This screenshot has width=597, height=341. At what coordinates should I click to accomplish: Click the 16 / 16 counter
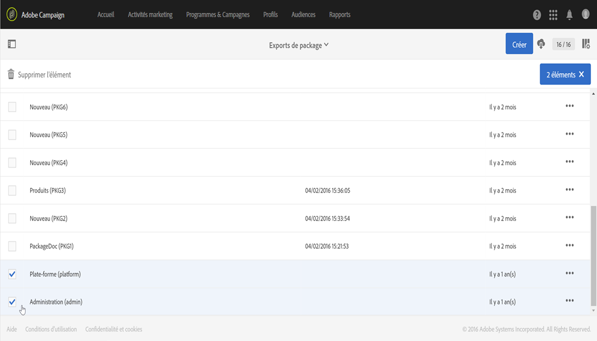[563, 44]
